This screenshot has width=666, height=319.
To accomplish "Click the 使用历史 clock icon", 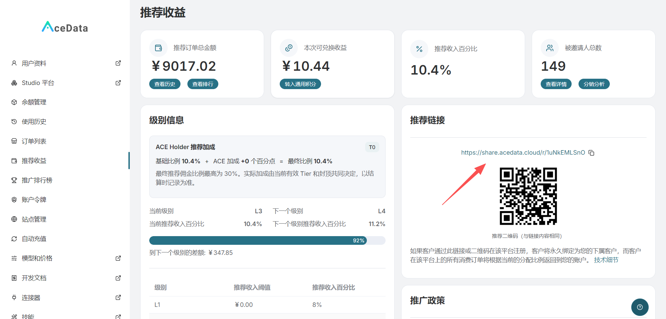I will tap(14, 122).
